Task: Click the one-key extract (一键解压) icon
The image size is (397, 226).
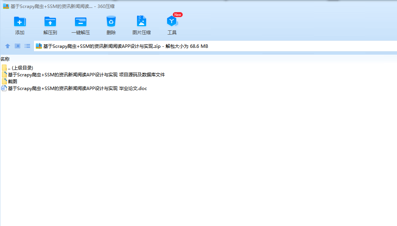Action: click(81, 22)
